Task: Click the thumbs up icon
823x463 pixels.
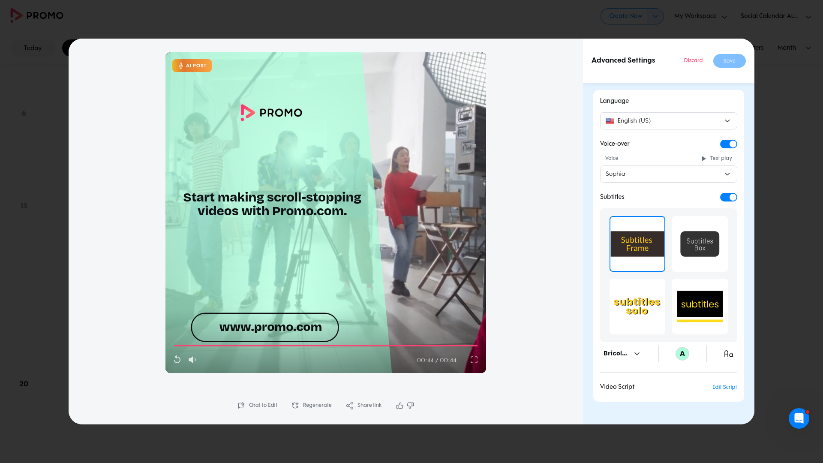Action: [x=399, y=405]
